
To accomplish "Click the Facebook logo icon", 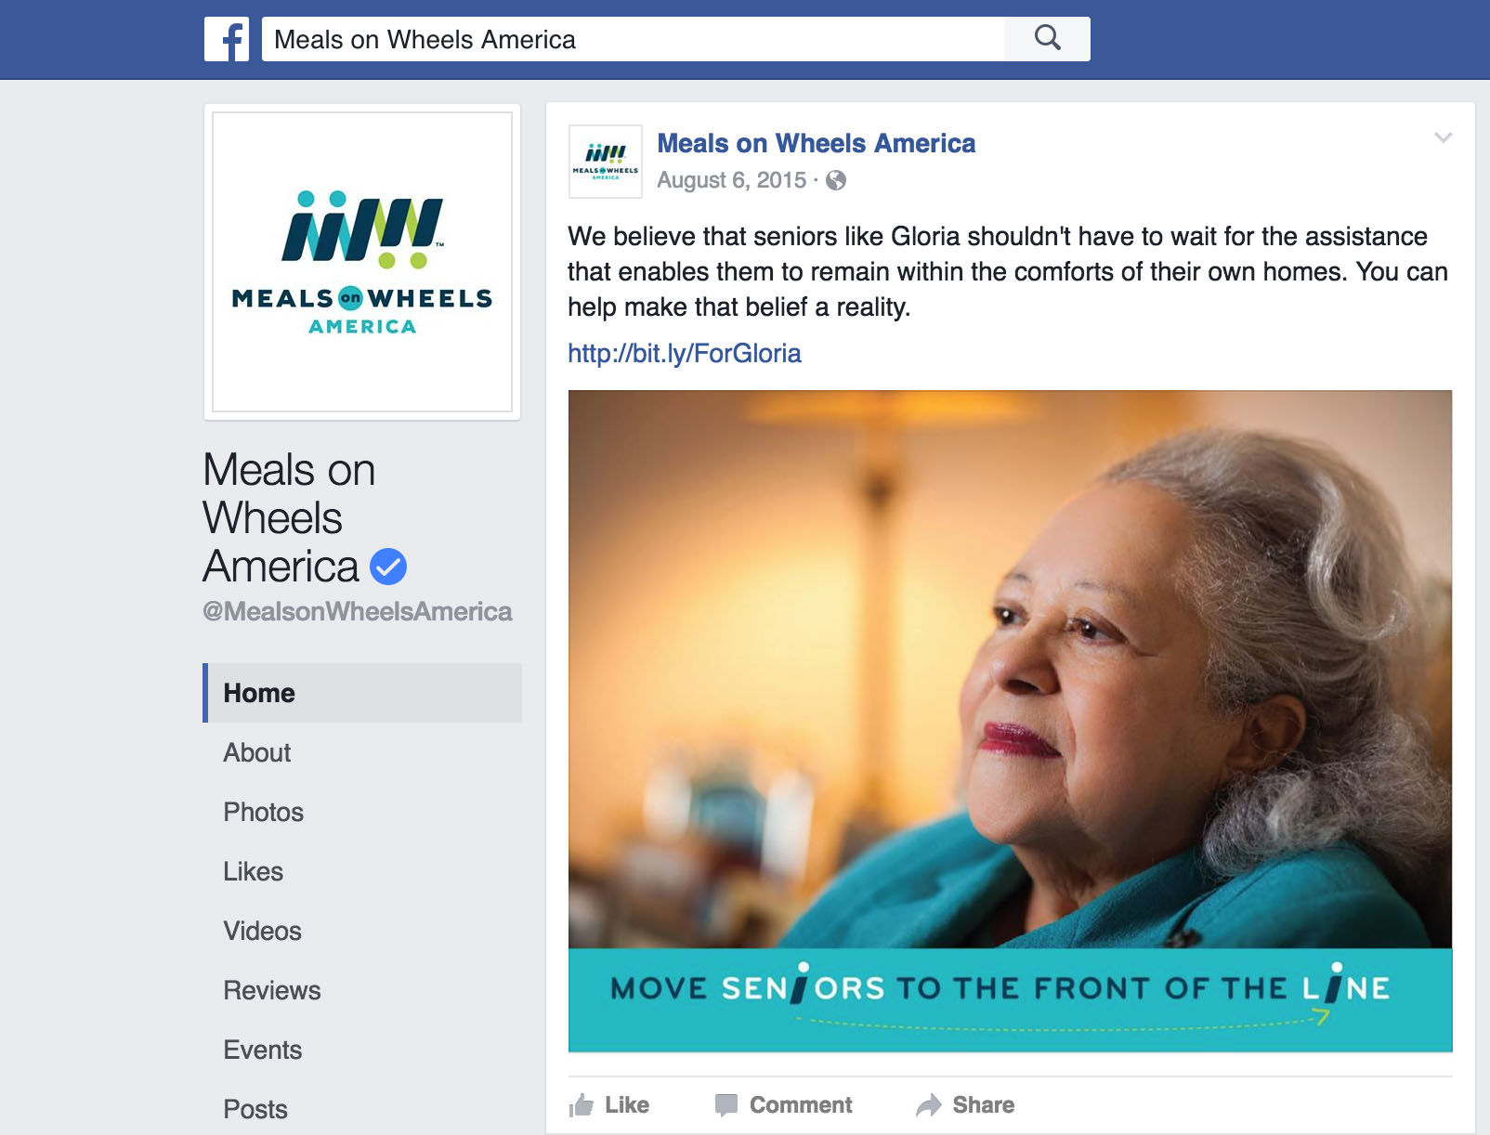I will [227, 39].
